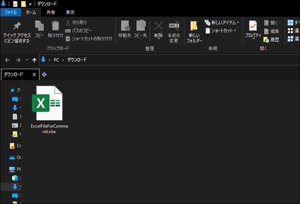Open the File (ファイル) menu tab
The width and height of the screenshot is (300, 204).
click(x=10, y=12)
